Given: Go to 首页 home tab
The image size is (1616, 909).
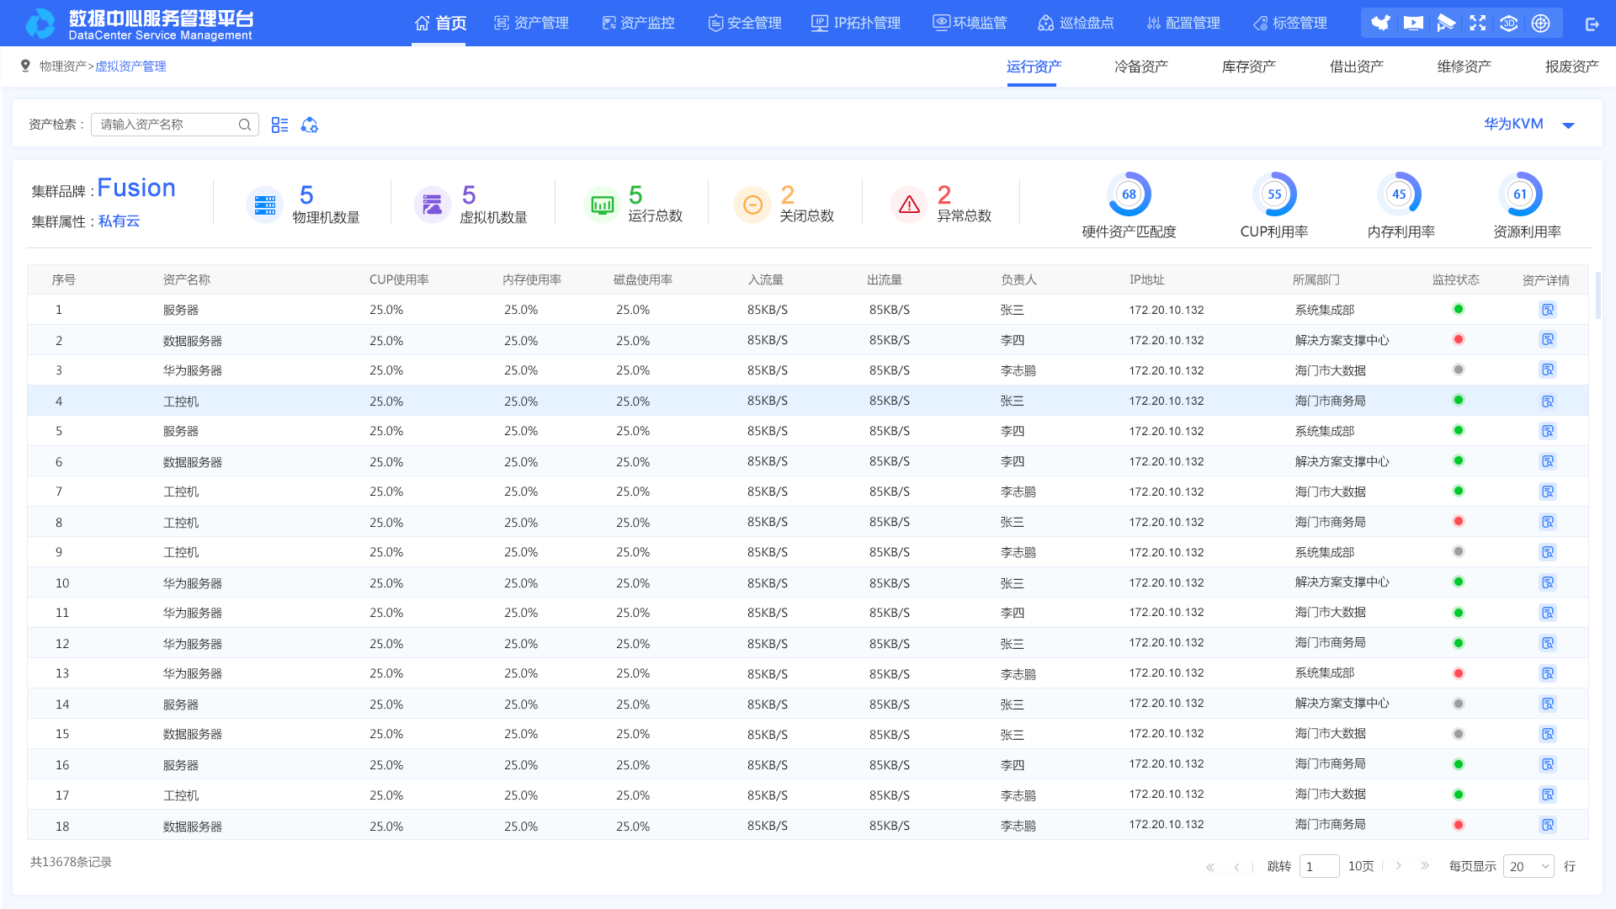Looking at the screenshot, I should pos(440,23).
